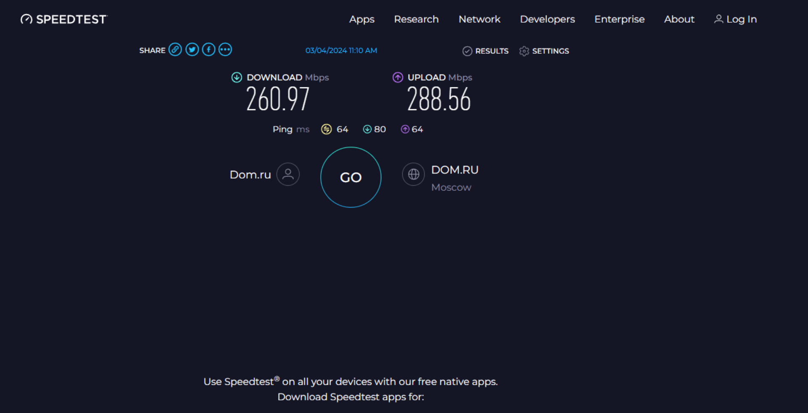Click 'Download Speedtest apps for:' text
Screen dimensions: 808x413
351,397
